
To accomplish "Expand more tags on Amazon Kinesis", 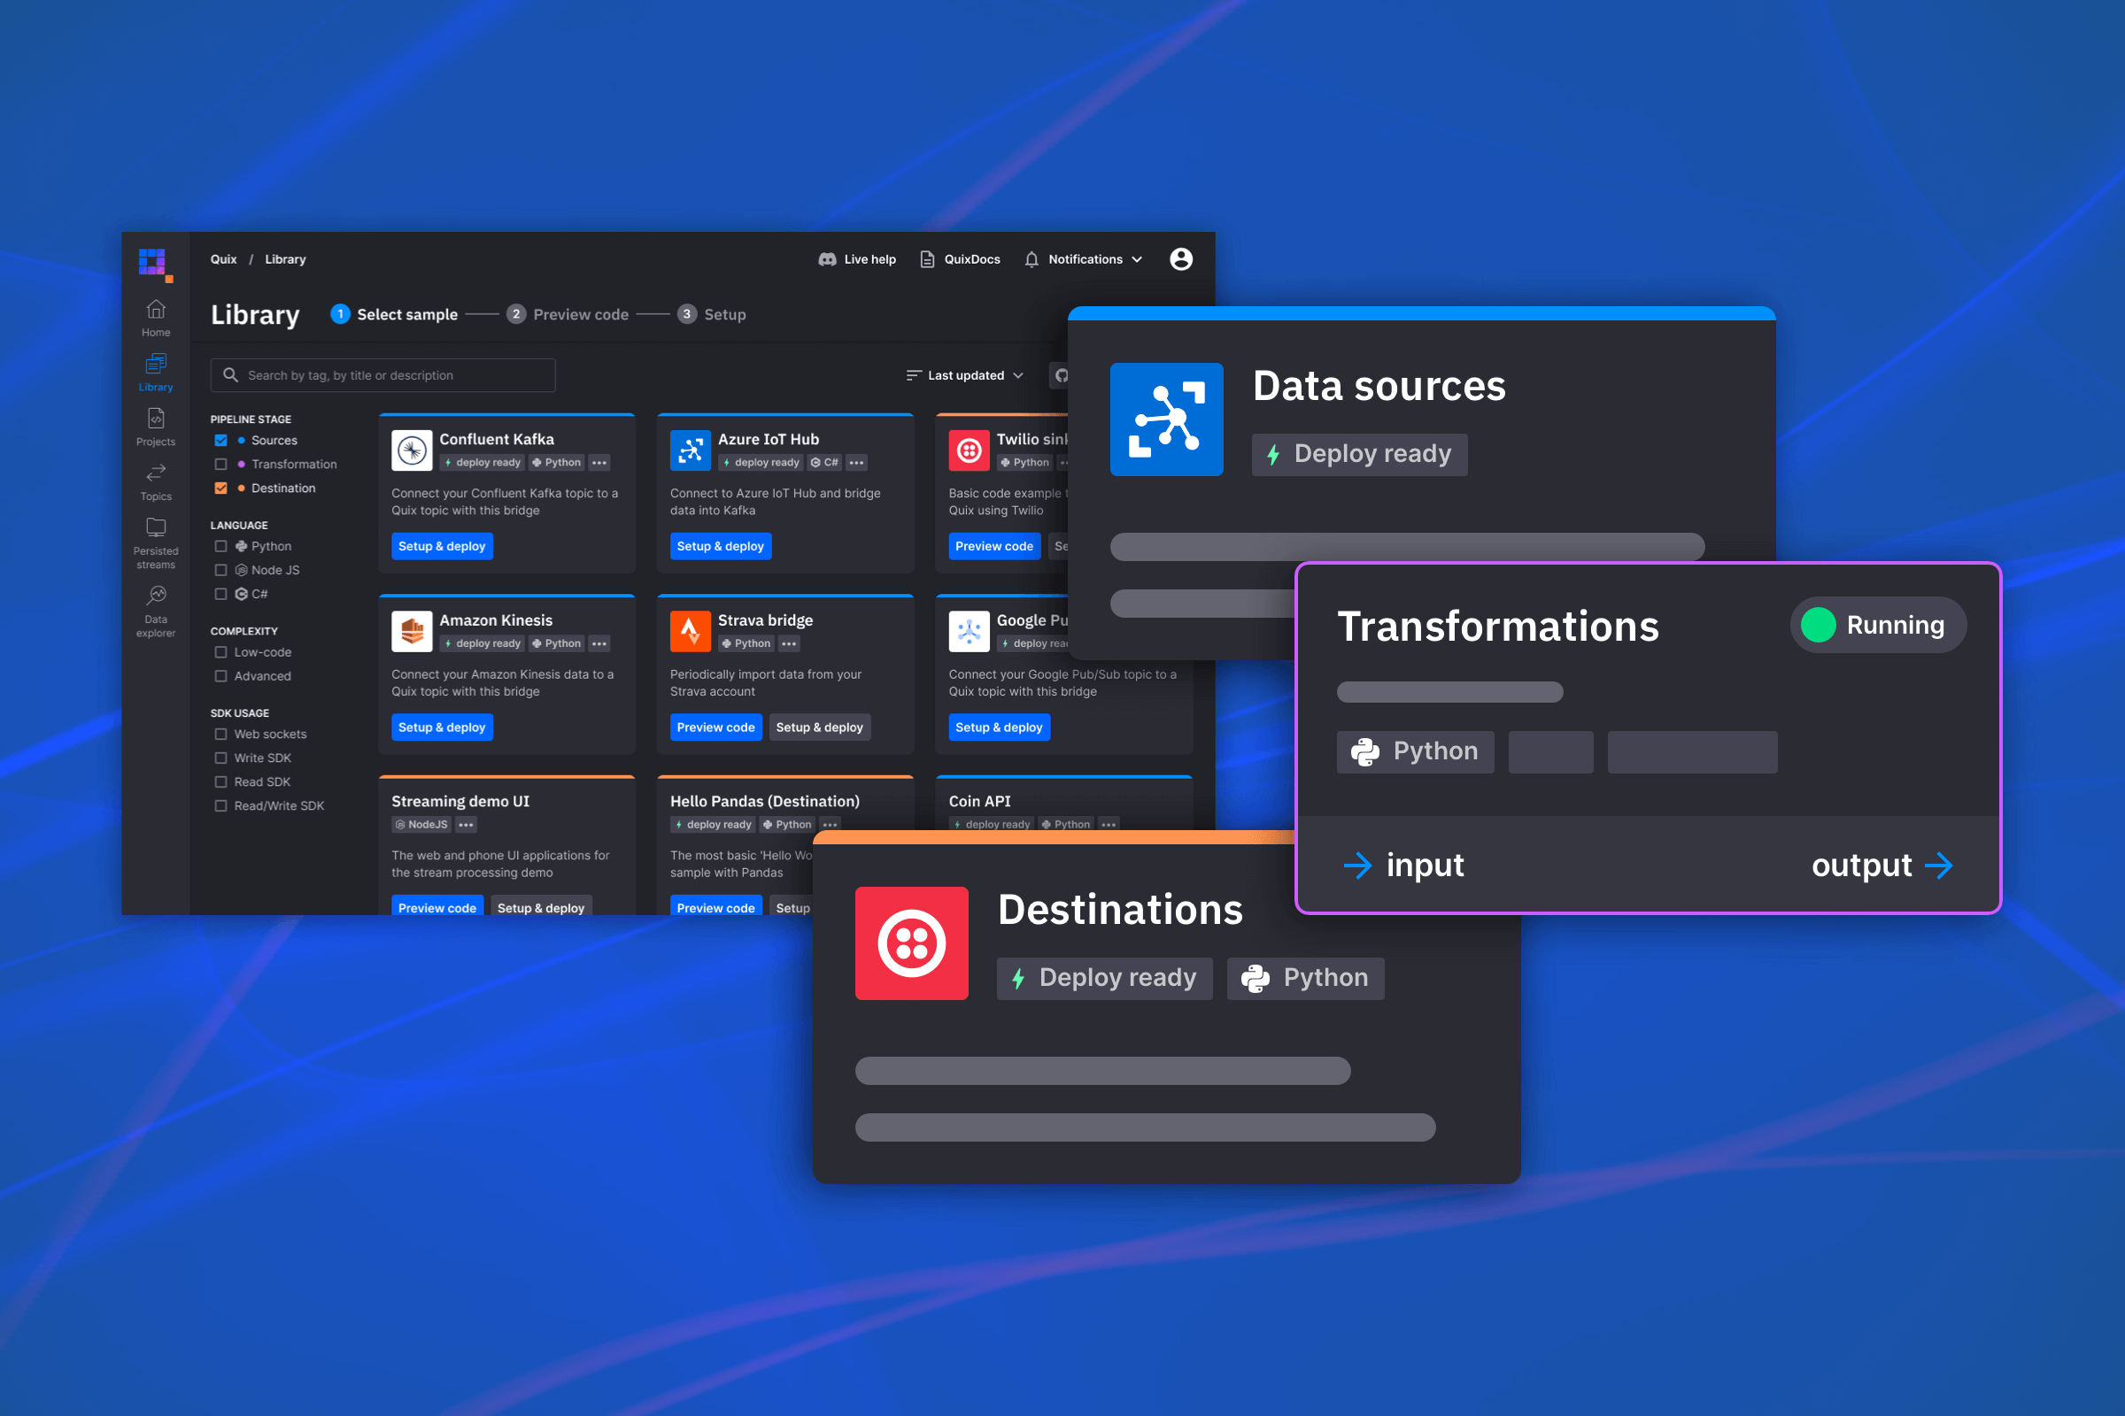I will tap(599, 644).
